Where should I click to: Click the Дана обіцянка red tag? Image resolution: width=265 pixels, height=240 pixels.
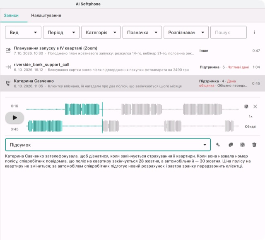click(x=217, y=83)
